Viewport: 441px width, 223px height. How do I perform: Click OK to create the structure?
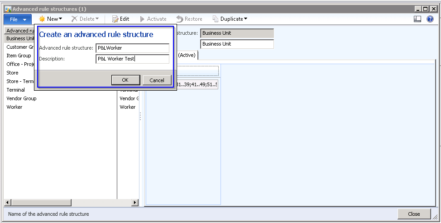click(125, 80)
